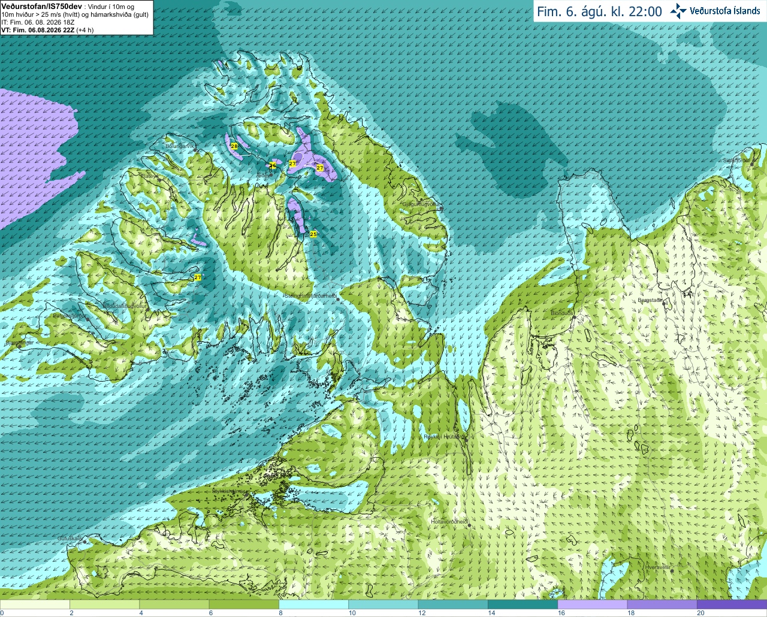Click the yellow 28 gust marker
The height and width of the screenshot is (617, 767).
(234, 146)
